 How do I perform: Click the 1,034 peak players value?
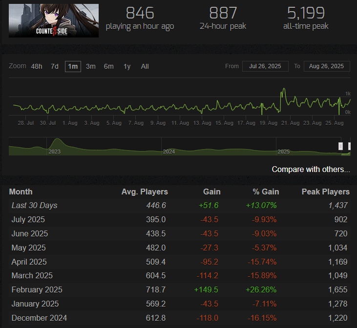pyautogui.click(x=338, y=248)
